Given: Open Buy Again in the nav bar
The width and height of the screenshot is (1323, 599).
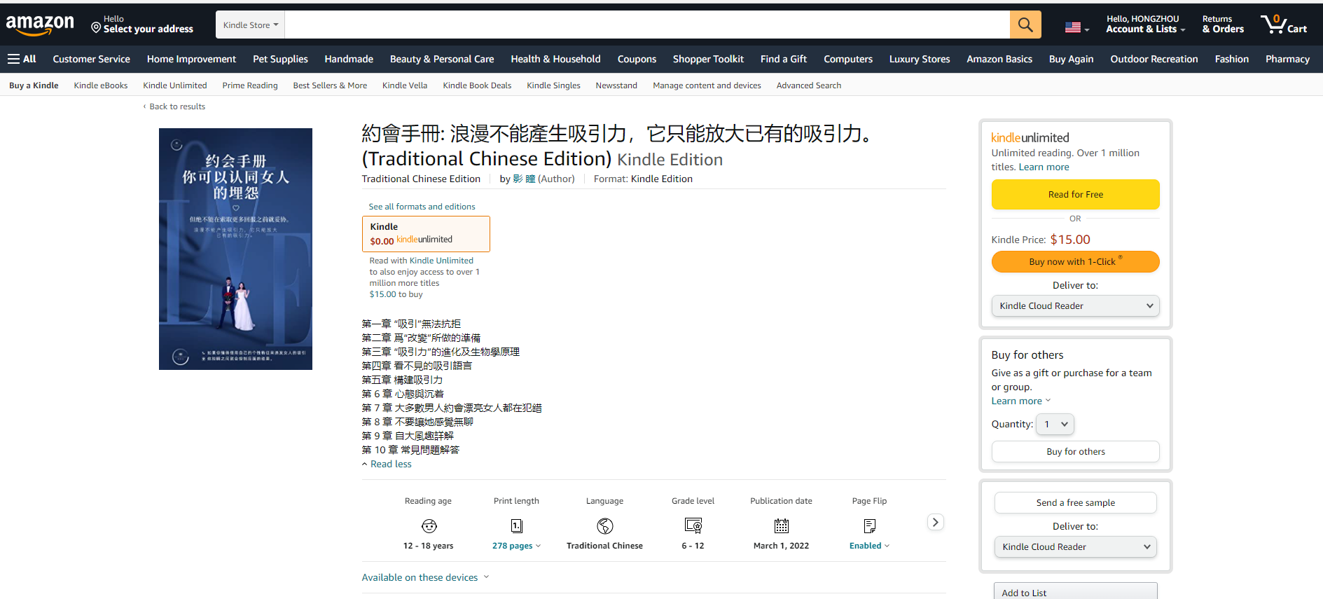Looking at the screenshot, I should 1071,59.
